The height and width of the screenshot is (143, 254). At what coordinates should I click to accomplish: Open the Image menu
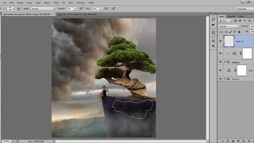(20, 3)
